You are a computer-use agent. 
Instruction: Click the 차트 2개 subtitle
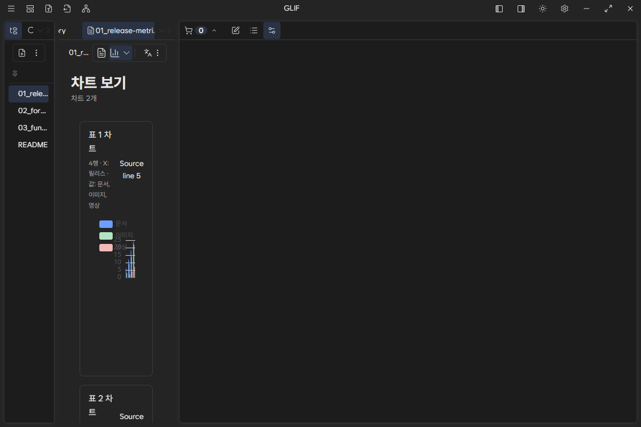[84, 98]
